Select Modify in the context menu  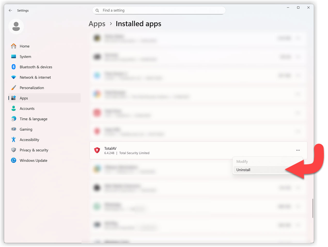point(242,161)
